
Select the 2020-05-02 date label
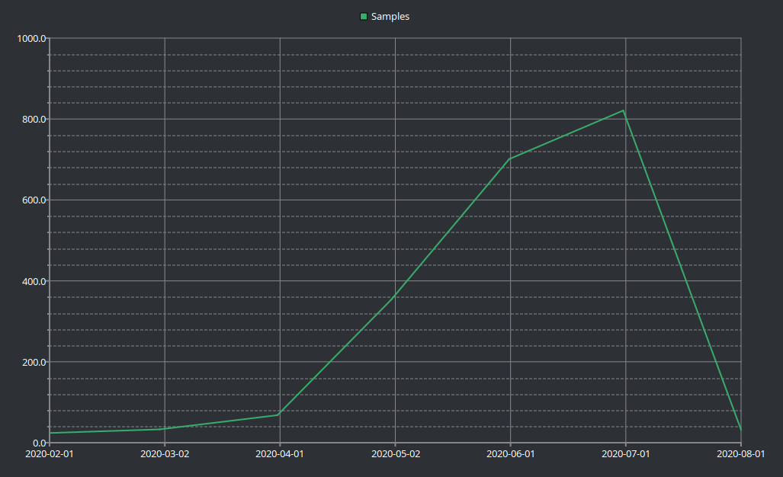(396, 454)
